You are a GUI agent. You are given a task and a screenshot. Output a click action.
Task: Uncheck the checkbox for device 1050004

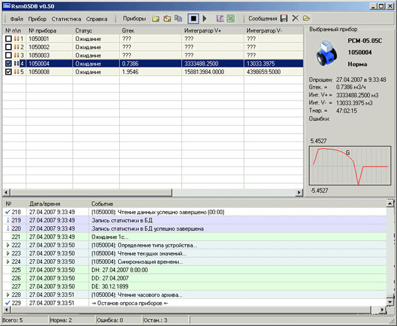(8, 63)
